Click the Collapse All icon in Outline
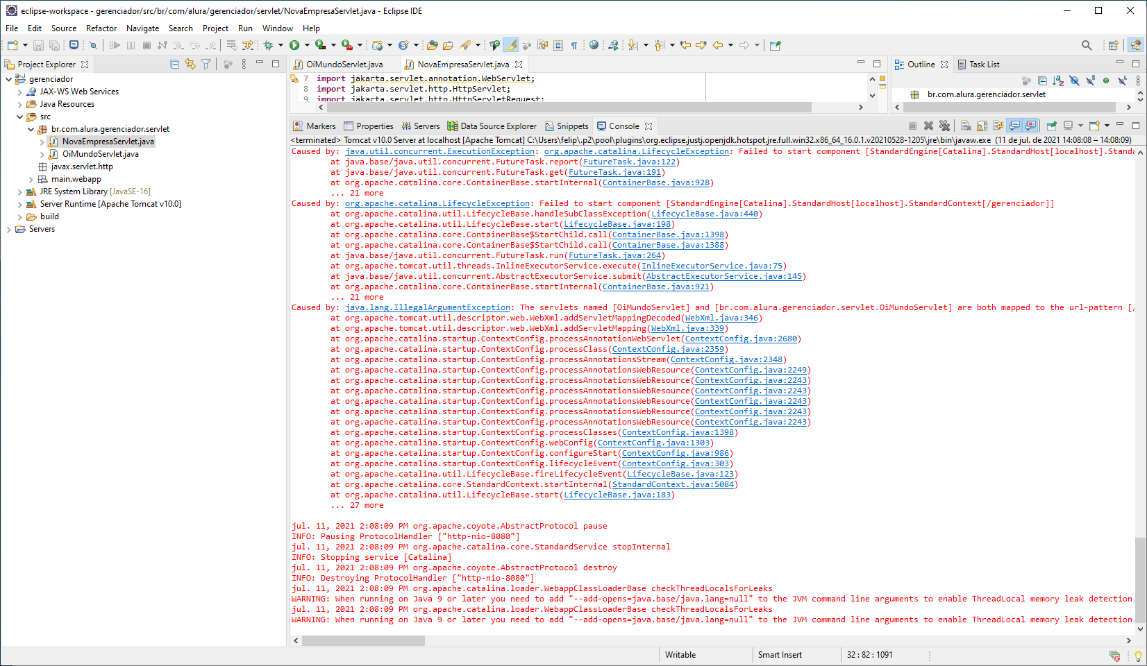Image resolution: width=1147 pixels, height=666 pixels. click(x=1042, y=80)
